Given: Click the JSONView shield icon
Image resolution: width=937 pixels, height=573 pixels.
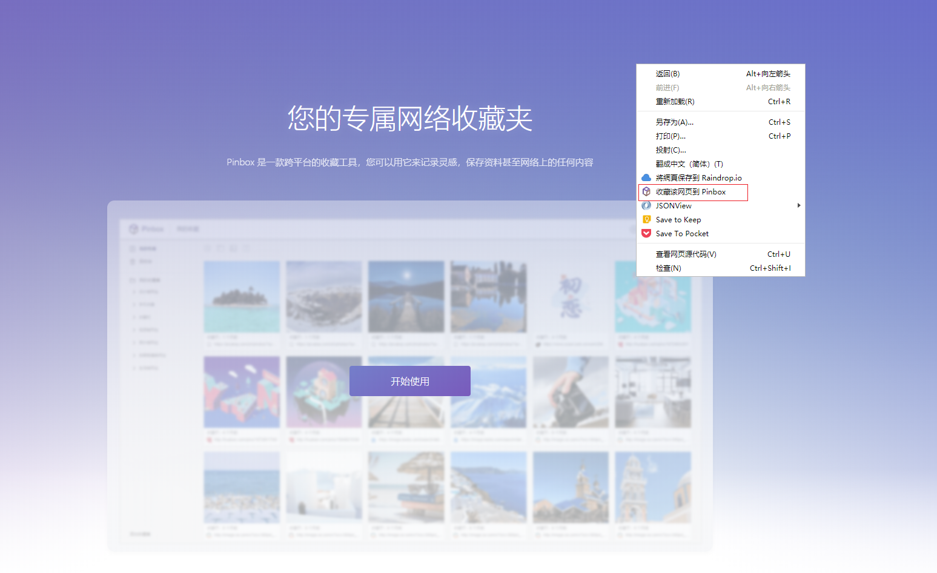Looking at the screenshot, I should 646,205.
